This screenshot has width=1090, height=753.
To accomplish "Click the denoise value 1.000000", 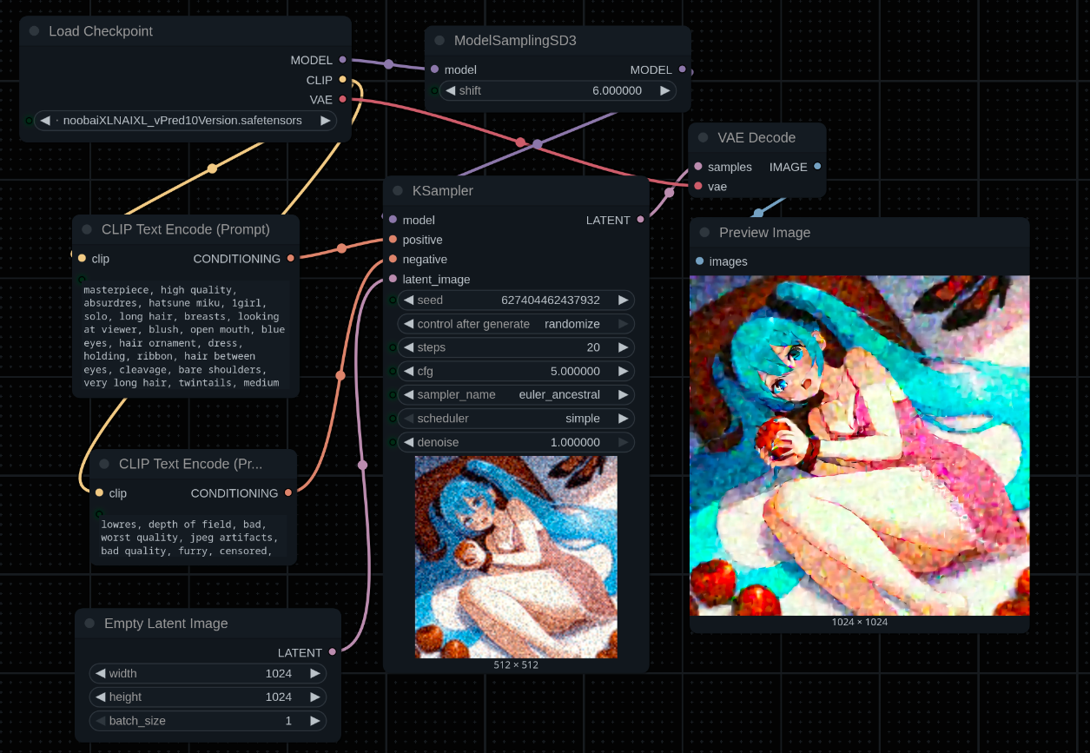I will [575, 442].
